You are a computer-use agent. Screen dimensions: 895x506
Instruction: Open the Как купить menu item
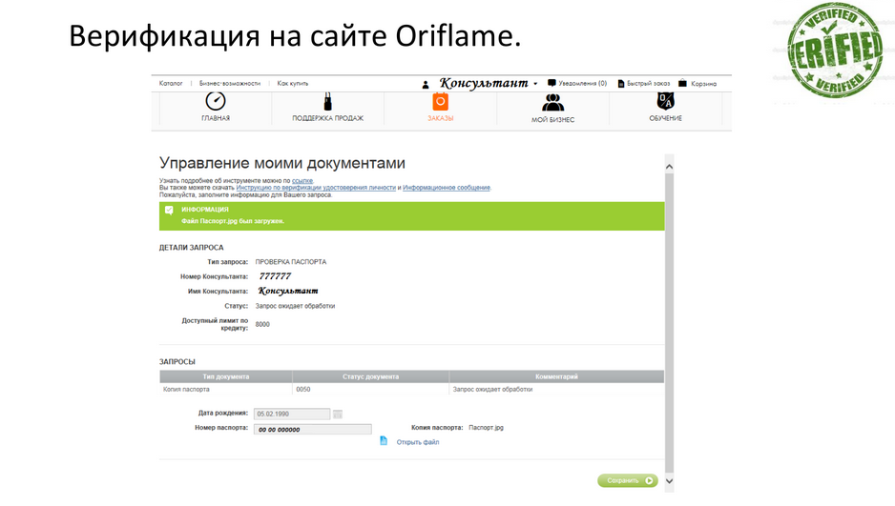tap(292, 83)
